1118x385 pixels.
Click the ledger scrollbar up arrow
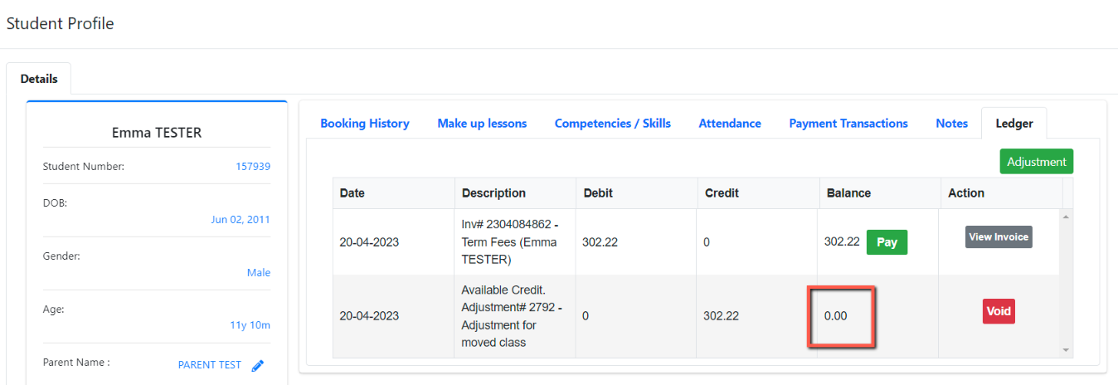coord(1067,216)
